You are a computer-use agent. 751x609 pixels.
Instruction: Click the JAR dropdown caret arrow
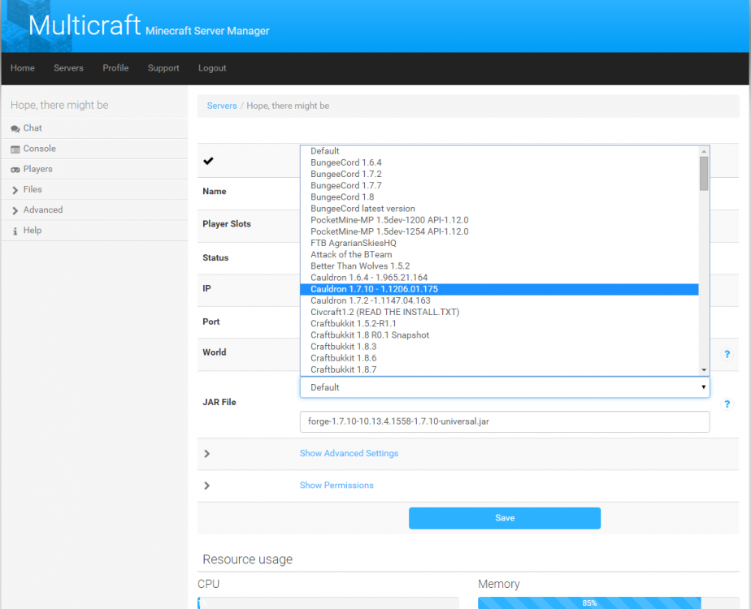coord(703,387)
